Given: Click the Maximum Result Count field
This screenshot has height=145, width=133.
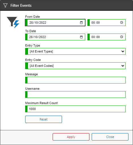Looking at the screenshot, I should pyautogui.click(x=75, y=109).
